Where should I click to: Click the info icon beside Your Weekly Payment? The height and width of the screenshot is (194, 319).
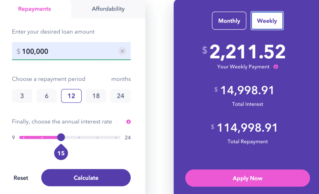click(275, 66)
